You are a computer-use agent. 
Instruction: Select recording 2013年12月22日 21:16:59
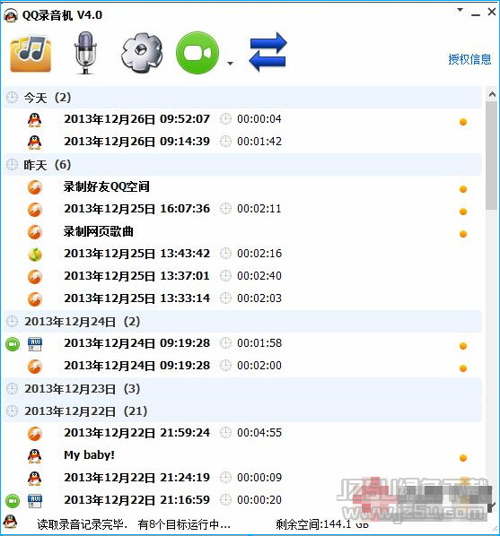(x=242, y=500)
